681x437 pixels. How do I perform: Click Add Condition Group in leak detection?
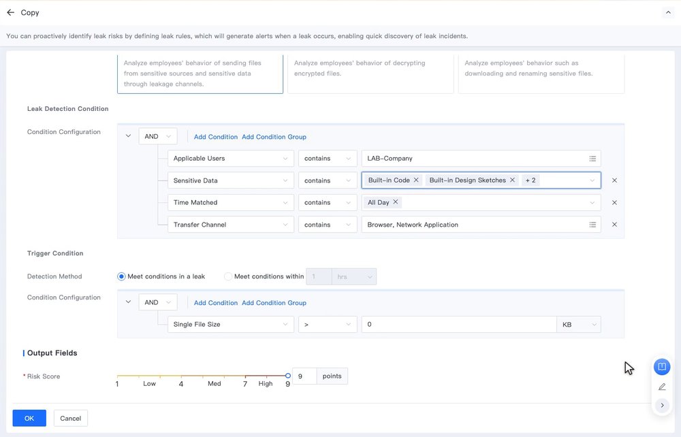[x=274, y=137]
